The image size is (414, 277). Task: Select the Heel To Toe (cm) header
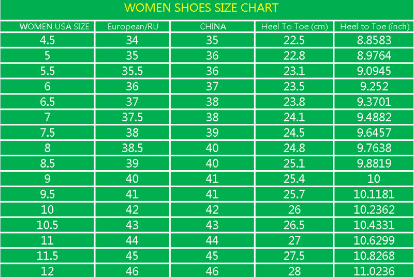coord(294,27)
